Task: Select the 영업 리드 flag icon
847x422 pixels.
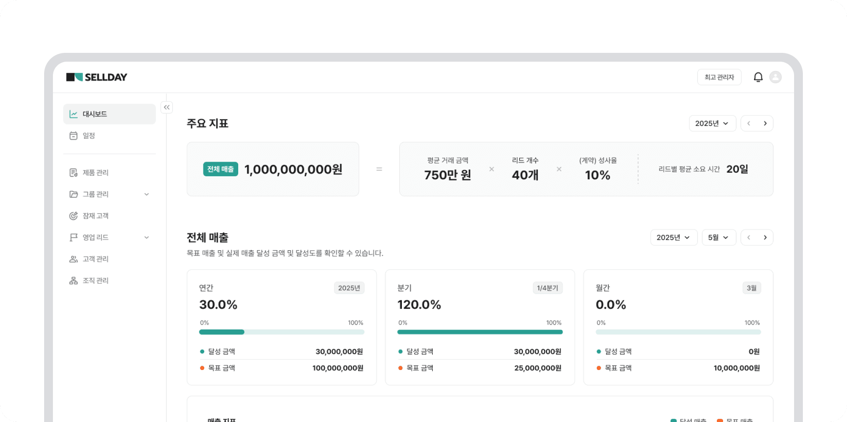Action: click(73, 237)
